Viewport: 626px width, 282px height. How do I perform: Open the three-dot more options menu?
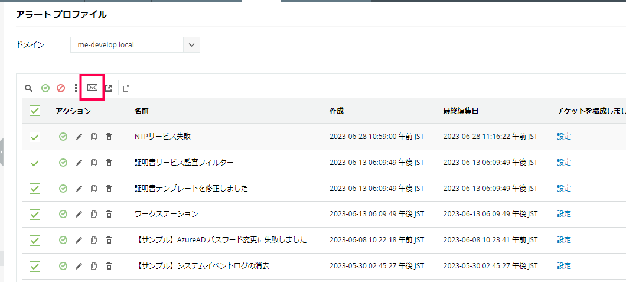pyautogui.click(x=76, y=88)
